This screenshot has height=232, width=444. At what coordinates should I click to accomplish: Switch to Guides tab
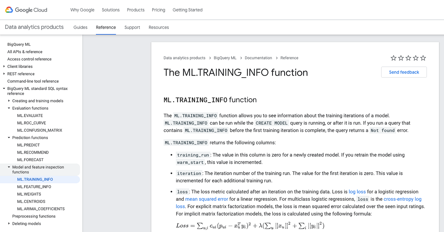pos(81,27)
